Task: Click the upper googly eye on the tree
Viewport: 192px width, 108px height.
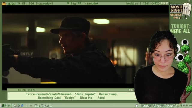Action: [x=185, y=42]
